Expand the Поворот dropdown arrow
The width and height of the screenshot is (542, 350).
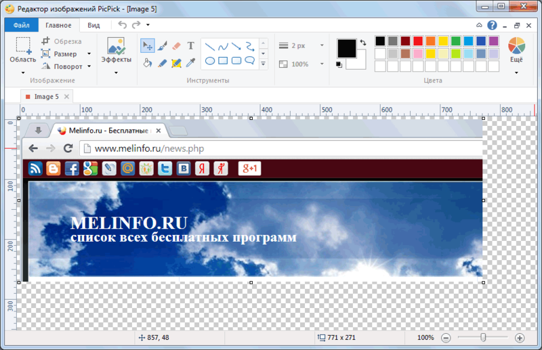pyautogui.click(x=89, y=66)
